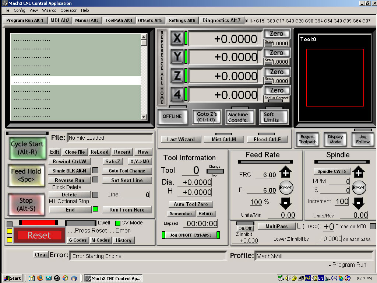Decrease feed rate override with minus arrow
The image size is (377, 283).
[x=285, y=203]
